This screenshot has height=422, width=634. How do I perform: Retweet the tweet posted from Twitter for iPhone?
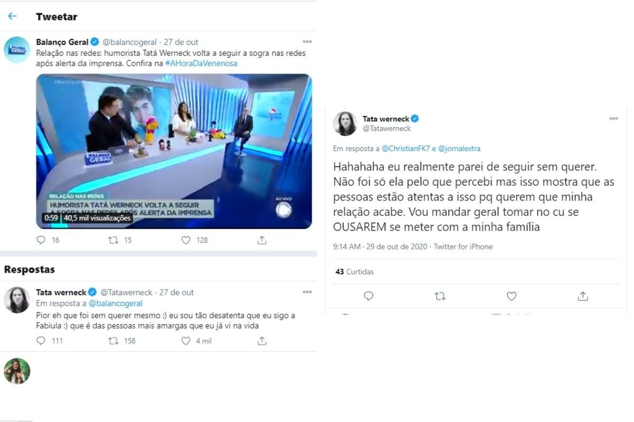point(440,296)
